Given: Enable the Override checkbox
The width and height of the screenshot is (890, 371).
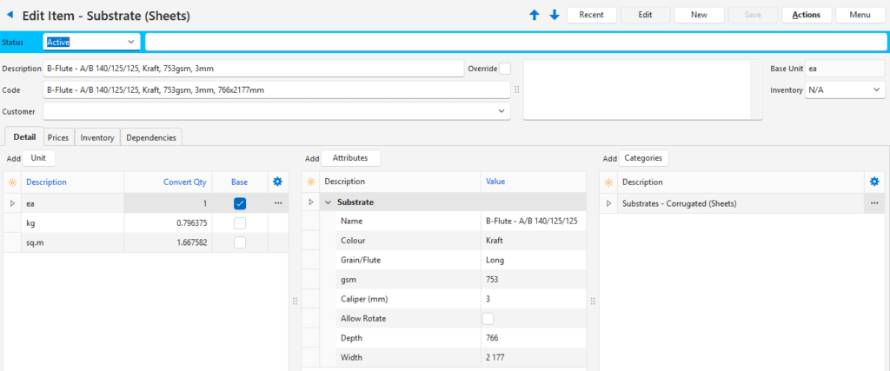Looking at the screenshot, I should tap(505, 69).
